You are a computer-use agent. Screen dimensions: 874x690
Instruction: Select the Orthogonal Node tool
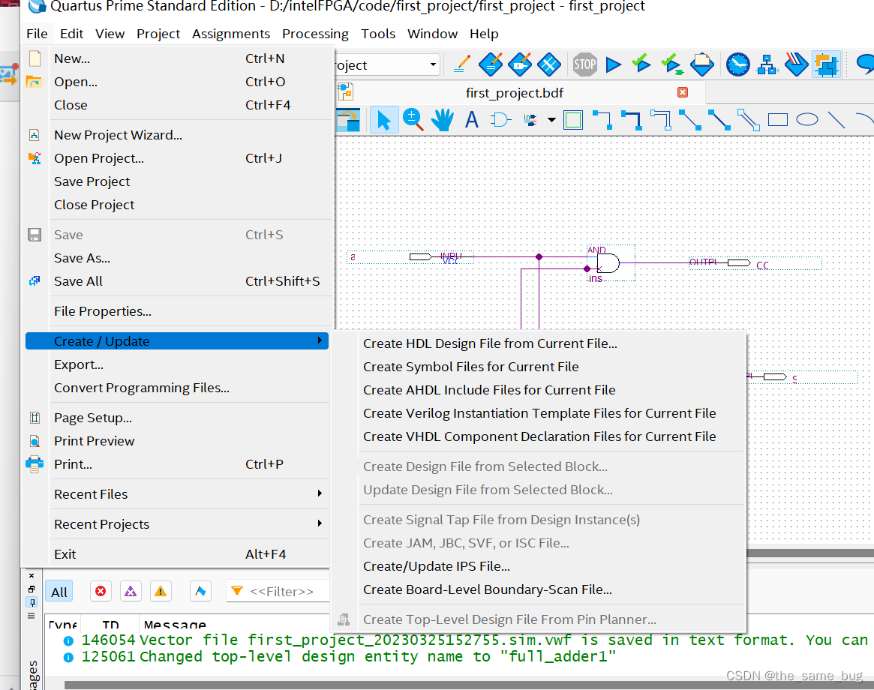tap(602, 120)
